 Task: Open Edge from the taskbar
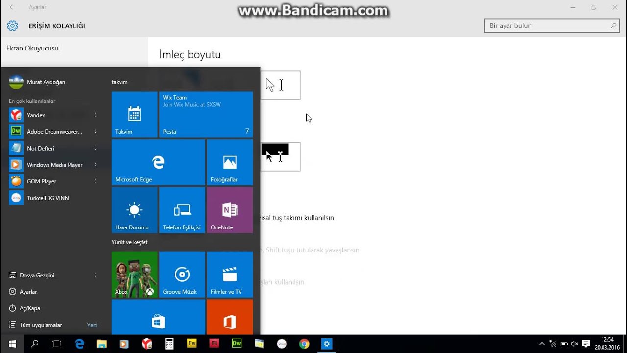click(79, 344)
